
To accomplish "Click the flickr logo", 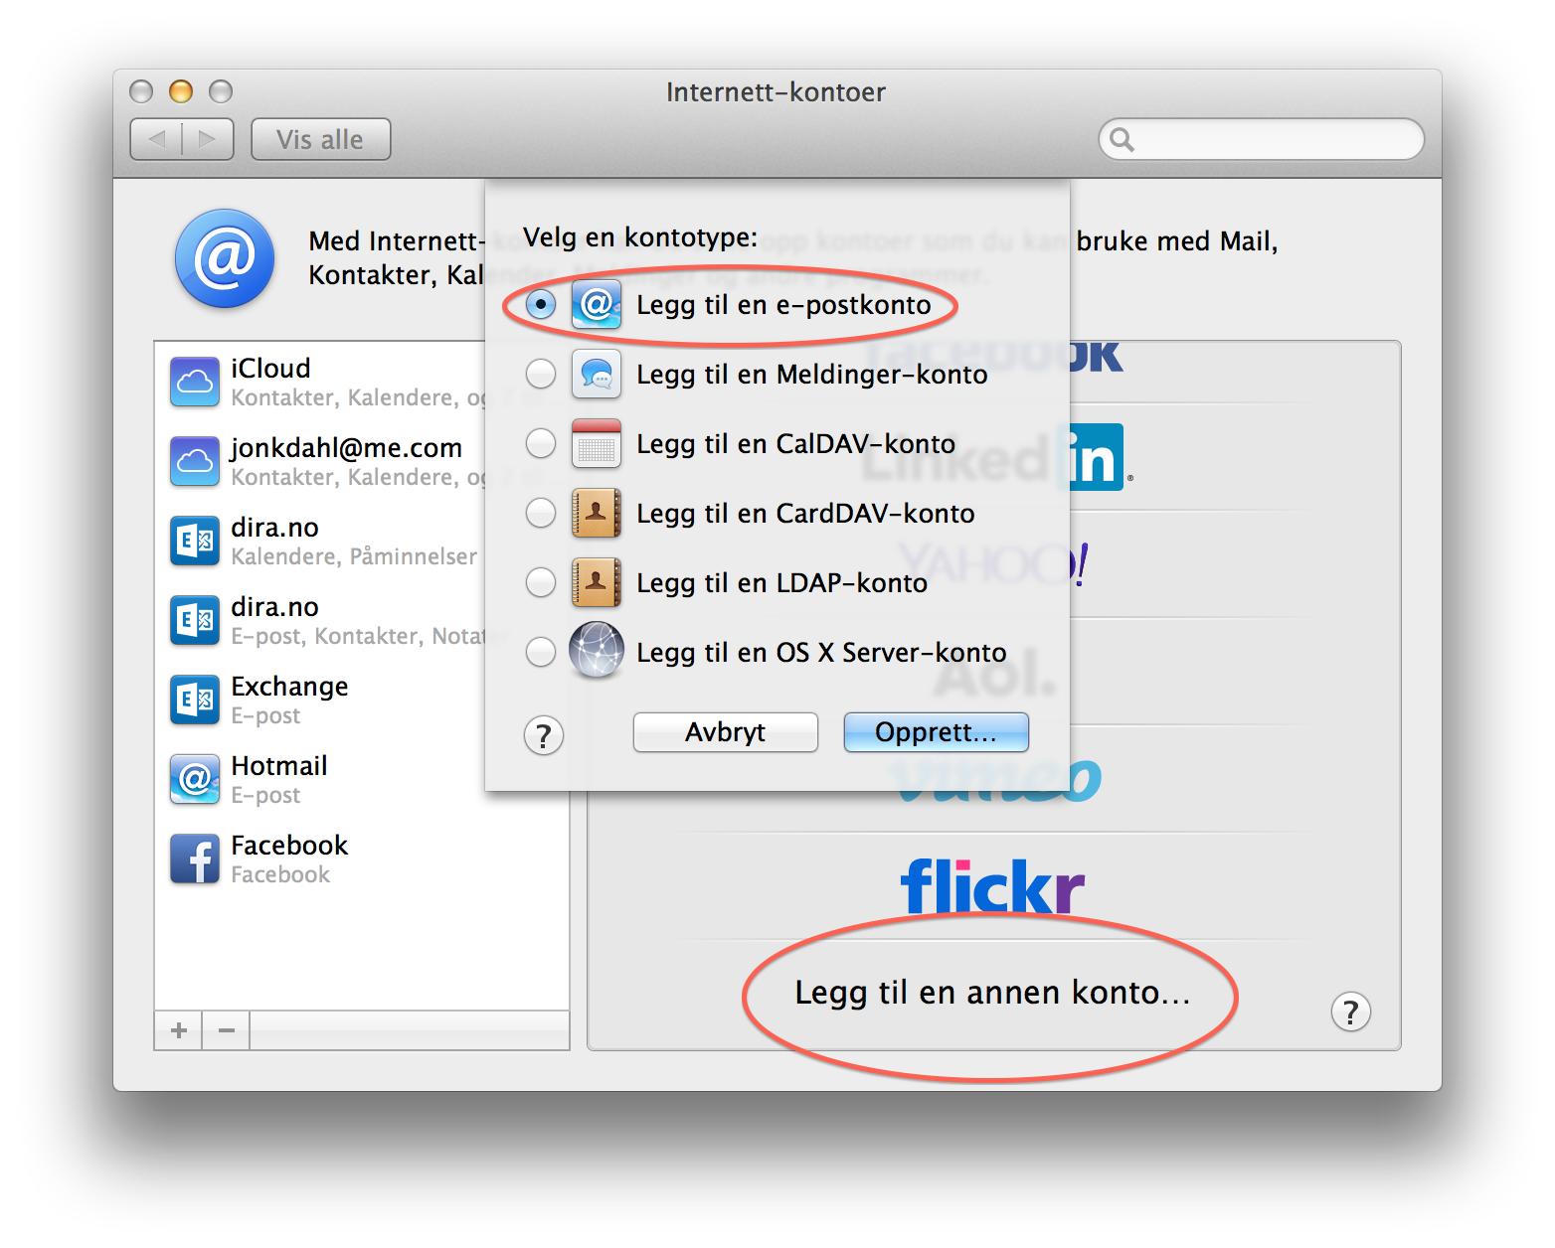I will coord(992,886).
